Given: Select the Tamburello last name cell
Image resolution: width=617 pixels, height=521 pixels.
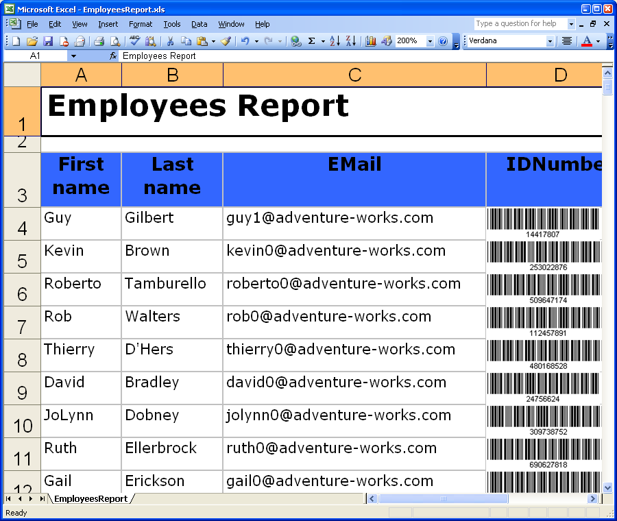Looking at the screenshot, I should [172, 289].
